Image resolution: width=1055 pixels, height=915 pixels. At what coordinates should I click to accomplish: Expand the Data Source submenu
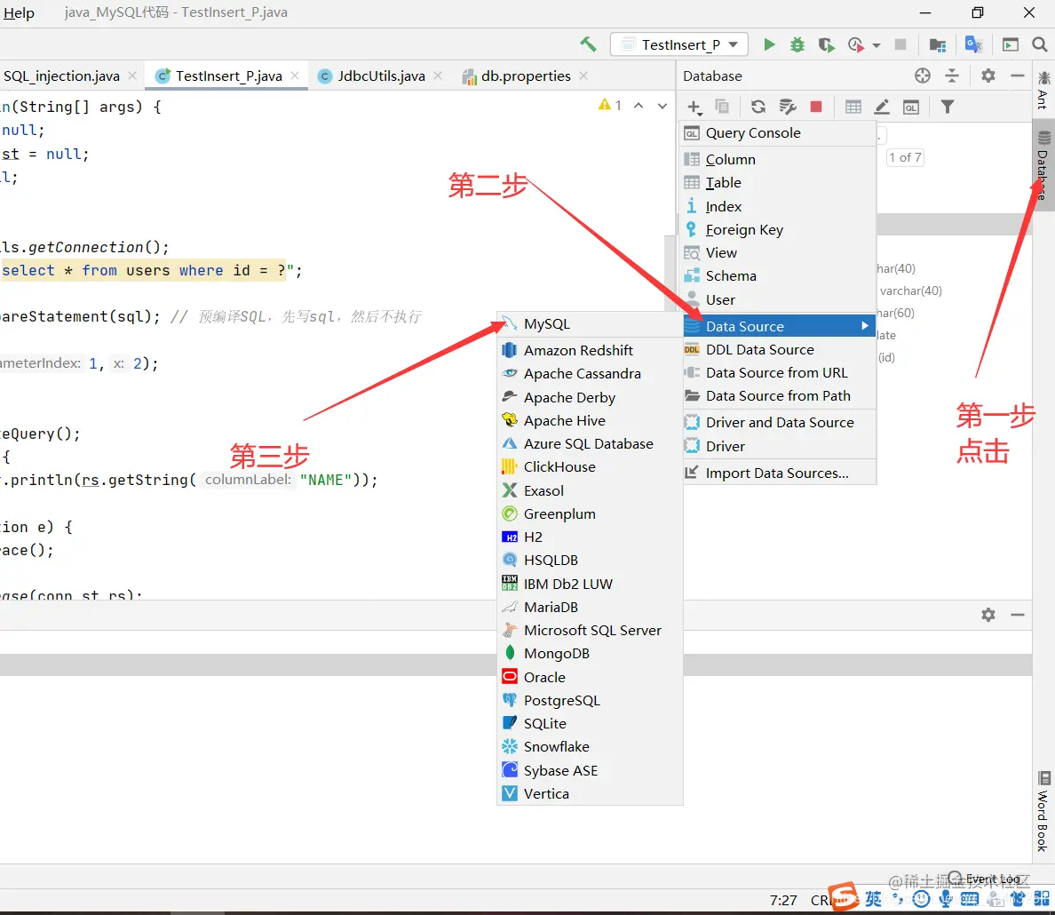[x=779, y=327]
